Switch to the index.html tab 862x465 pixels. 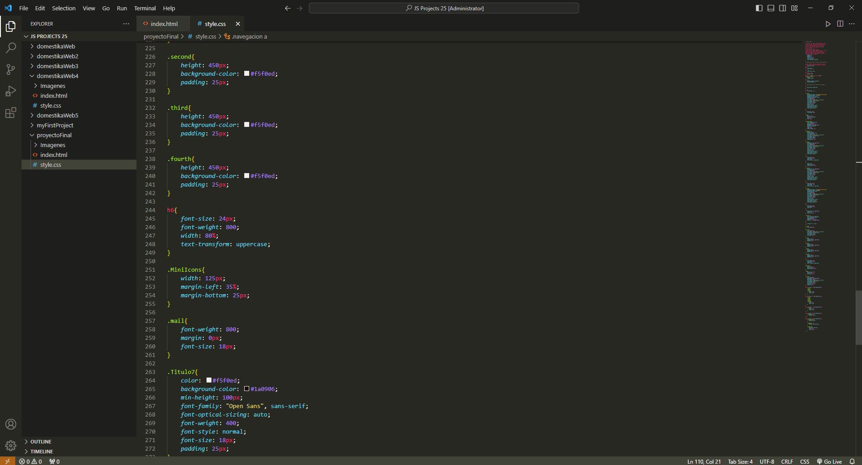coord(164,24)
